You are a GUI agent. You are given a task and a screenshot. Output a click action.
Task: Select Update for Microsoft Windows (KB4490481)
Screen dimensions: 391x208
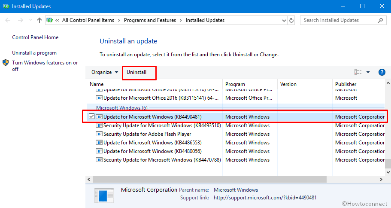click(152, 116)
